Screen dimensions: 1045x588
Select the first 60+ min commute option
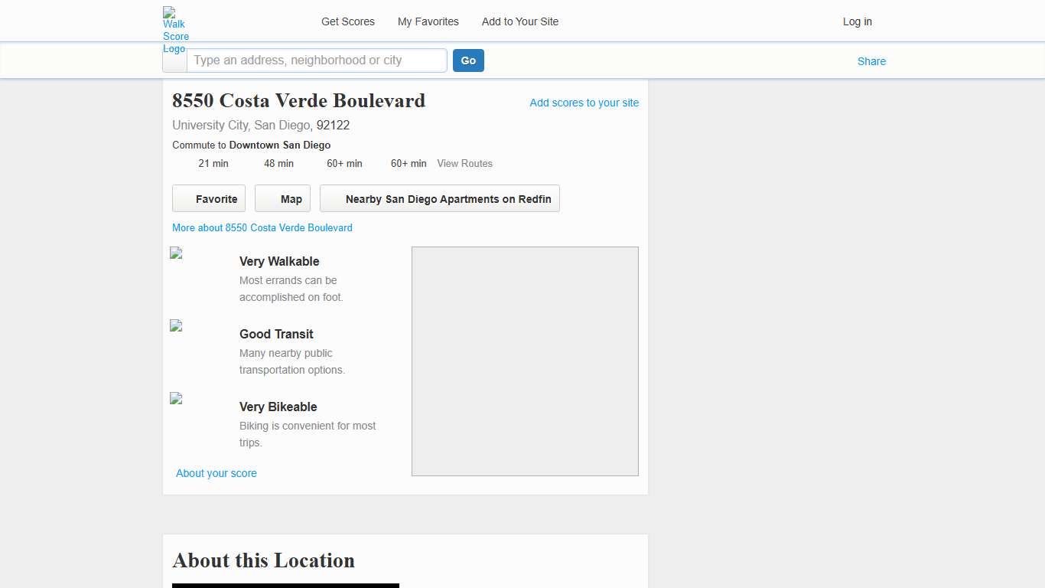(344, 163)
